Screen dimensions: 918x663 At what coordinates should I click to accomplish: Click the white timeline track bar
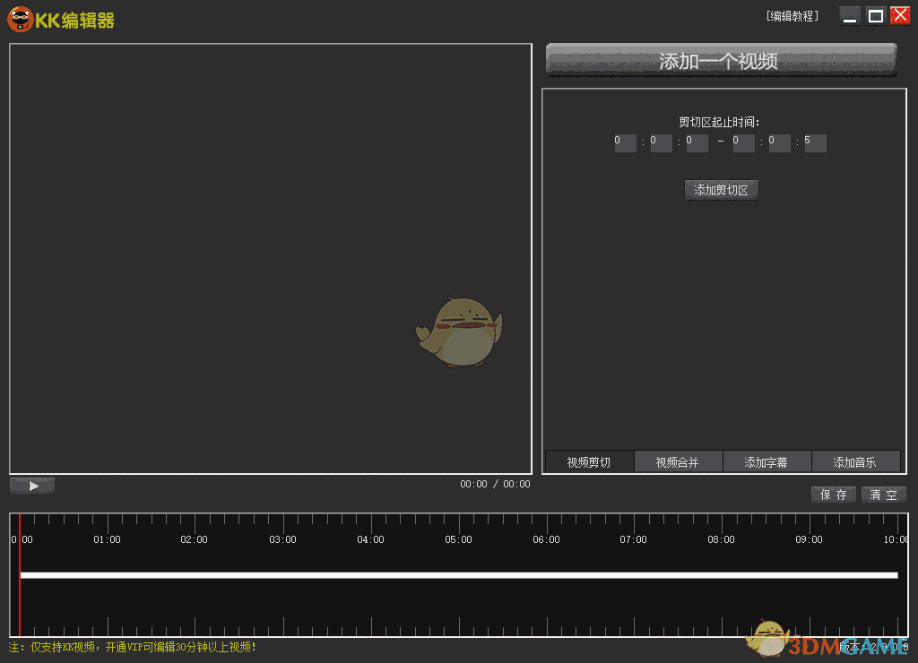[459, 575]
